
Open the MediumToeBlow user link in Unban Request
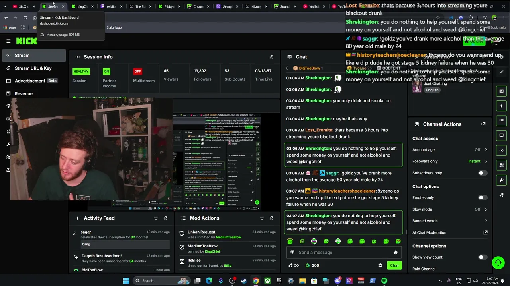click(x=228, y=237)
